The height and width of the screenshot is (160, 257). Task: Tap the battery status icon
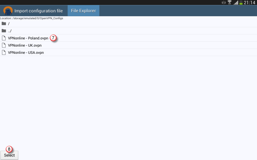point(241,3)
